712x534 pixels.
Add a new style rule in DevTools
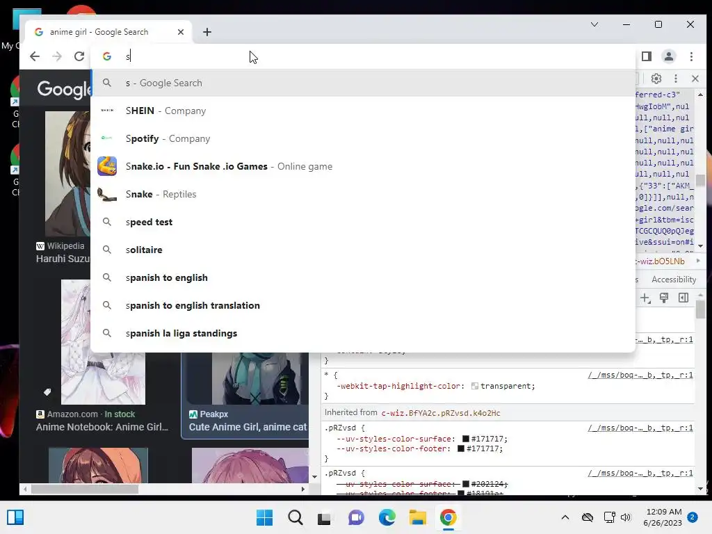pos(645,298)
